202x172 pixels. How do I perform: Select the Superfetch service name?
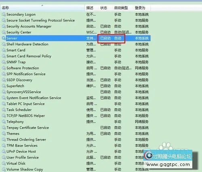click(15, 86)
